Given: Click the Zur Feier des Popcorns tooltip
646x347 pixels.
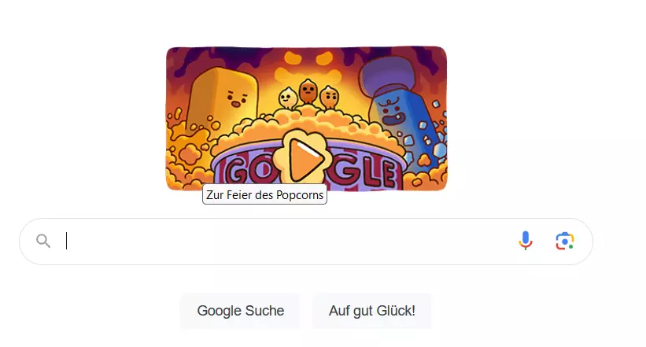Looking at the screenshot, I should [x=264, y=194].
